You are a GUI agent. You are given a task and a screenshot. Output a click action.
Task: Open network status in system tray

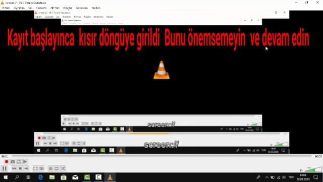pyautogui.click(x=279, y=177)
